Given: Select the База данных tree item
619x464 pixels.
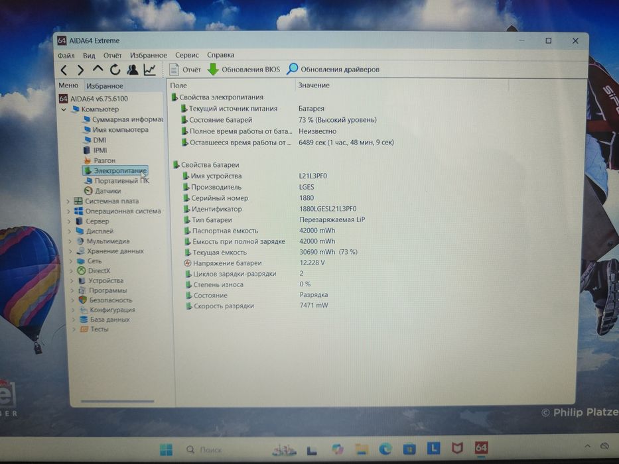Looking at the screenshot, I should (x=105, y=319).
